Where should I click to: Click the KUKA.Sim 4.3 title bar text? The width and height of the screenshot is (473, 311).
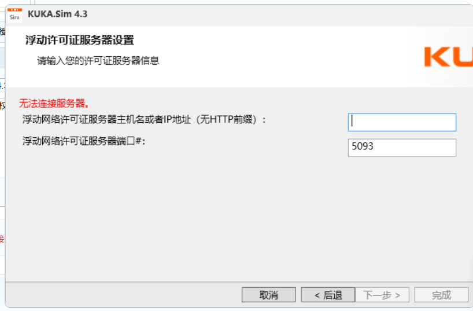[58, 14]
